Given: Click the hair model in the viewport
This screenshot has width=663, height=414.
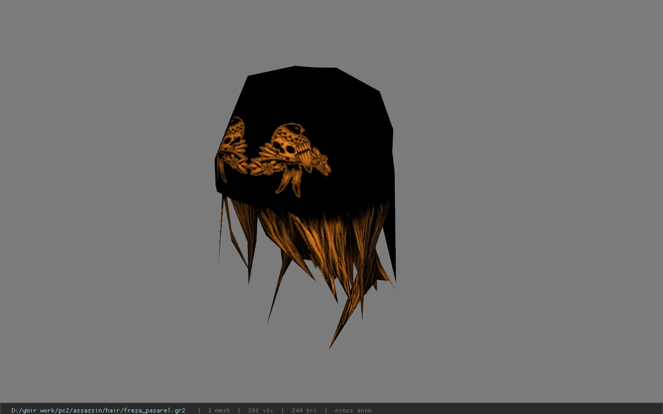Looking at the screenshot, I should pyautogui.click(x=306, y=207).
